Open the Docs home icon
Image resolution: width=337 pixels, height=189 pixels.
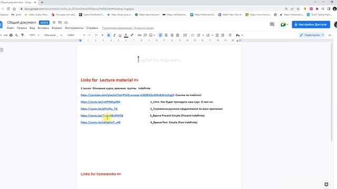1,25
